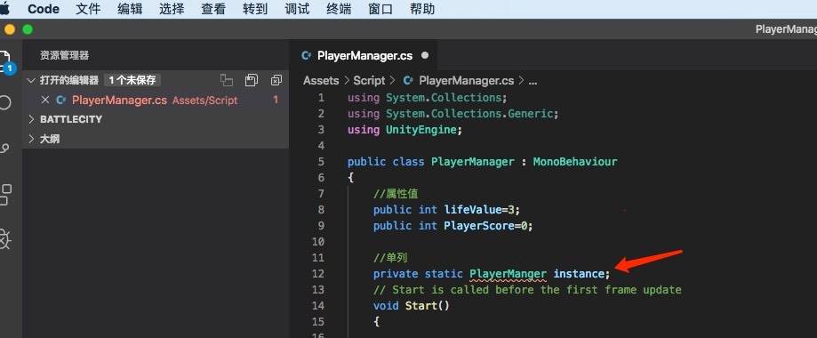This screenshot has width=817, height=338.
Task: Close PlayerManager.cs in open editors list
Action: click(45, 100)
